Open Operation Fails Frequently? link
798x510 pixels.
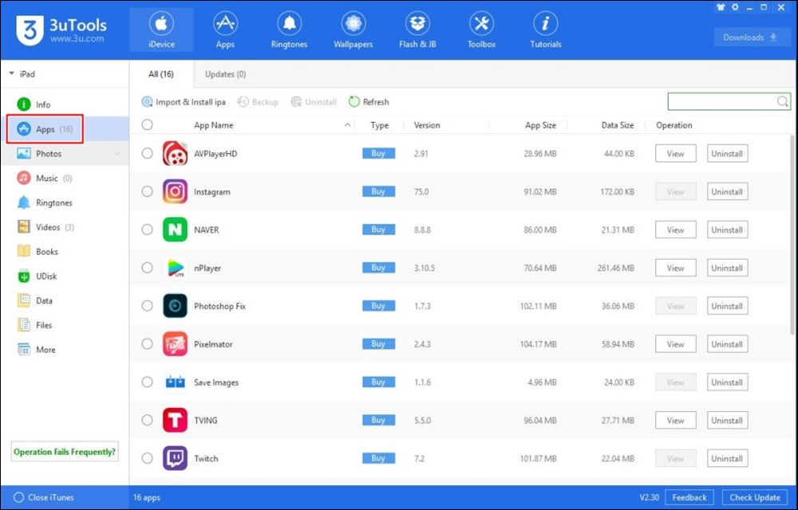[x=65, y=452]
